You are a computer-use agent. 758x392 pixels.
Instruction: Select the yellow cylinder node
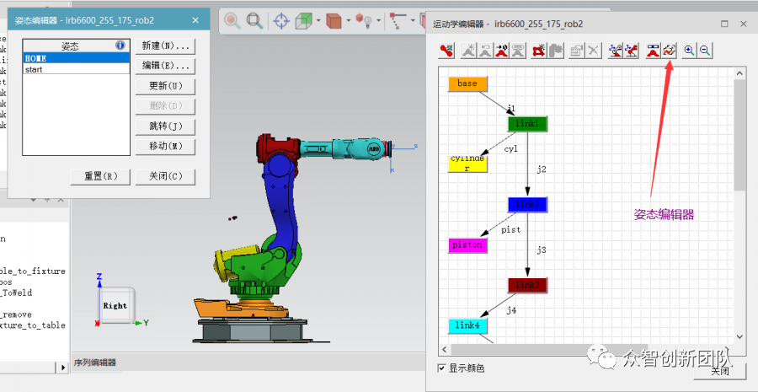(x=467, y=163)
